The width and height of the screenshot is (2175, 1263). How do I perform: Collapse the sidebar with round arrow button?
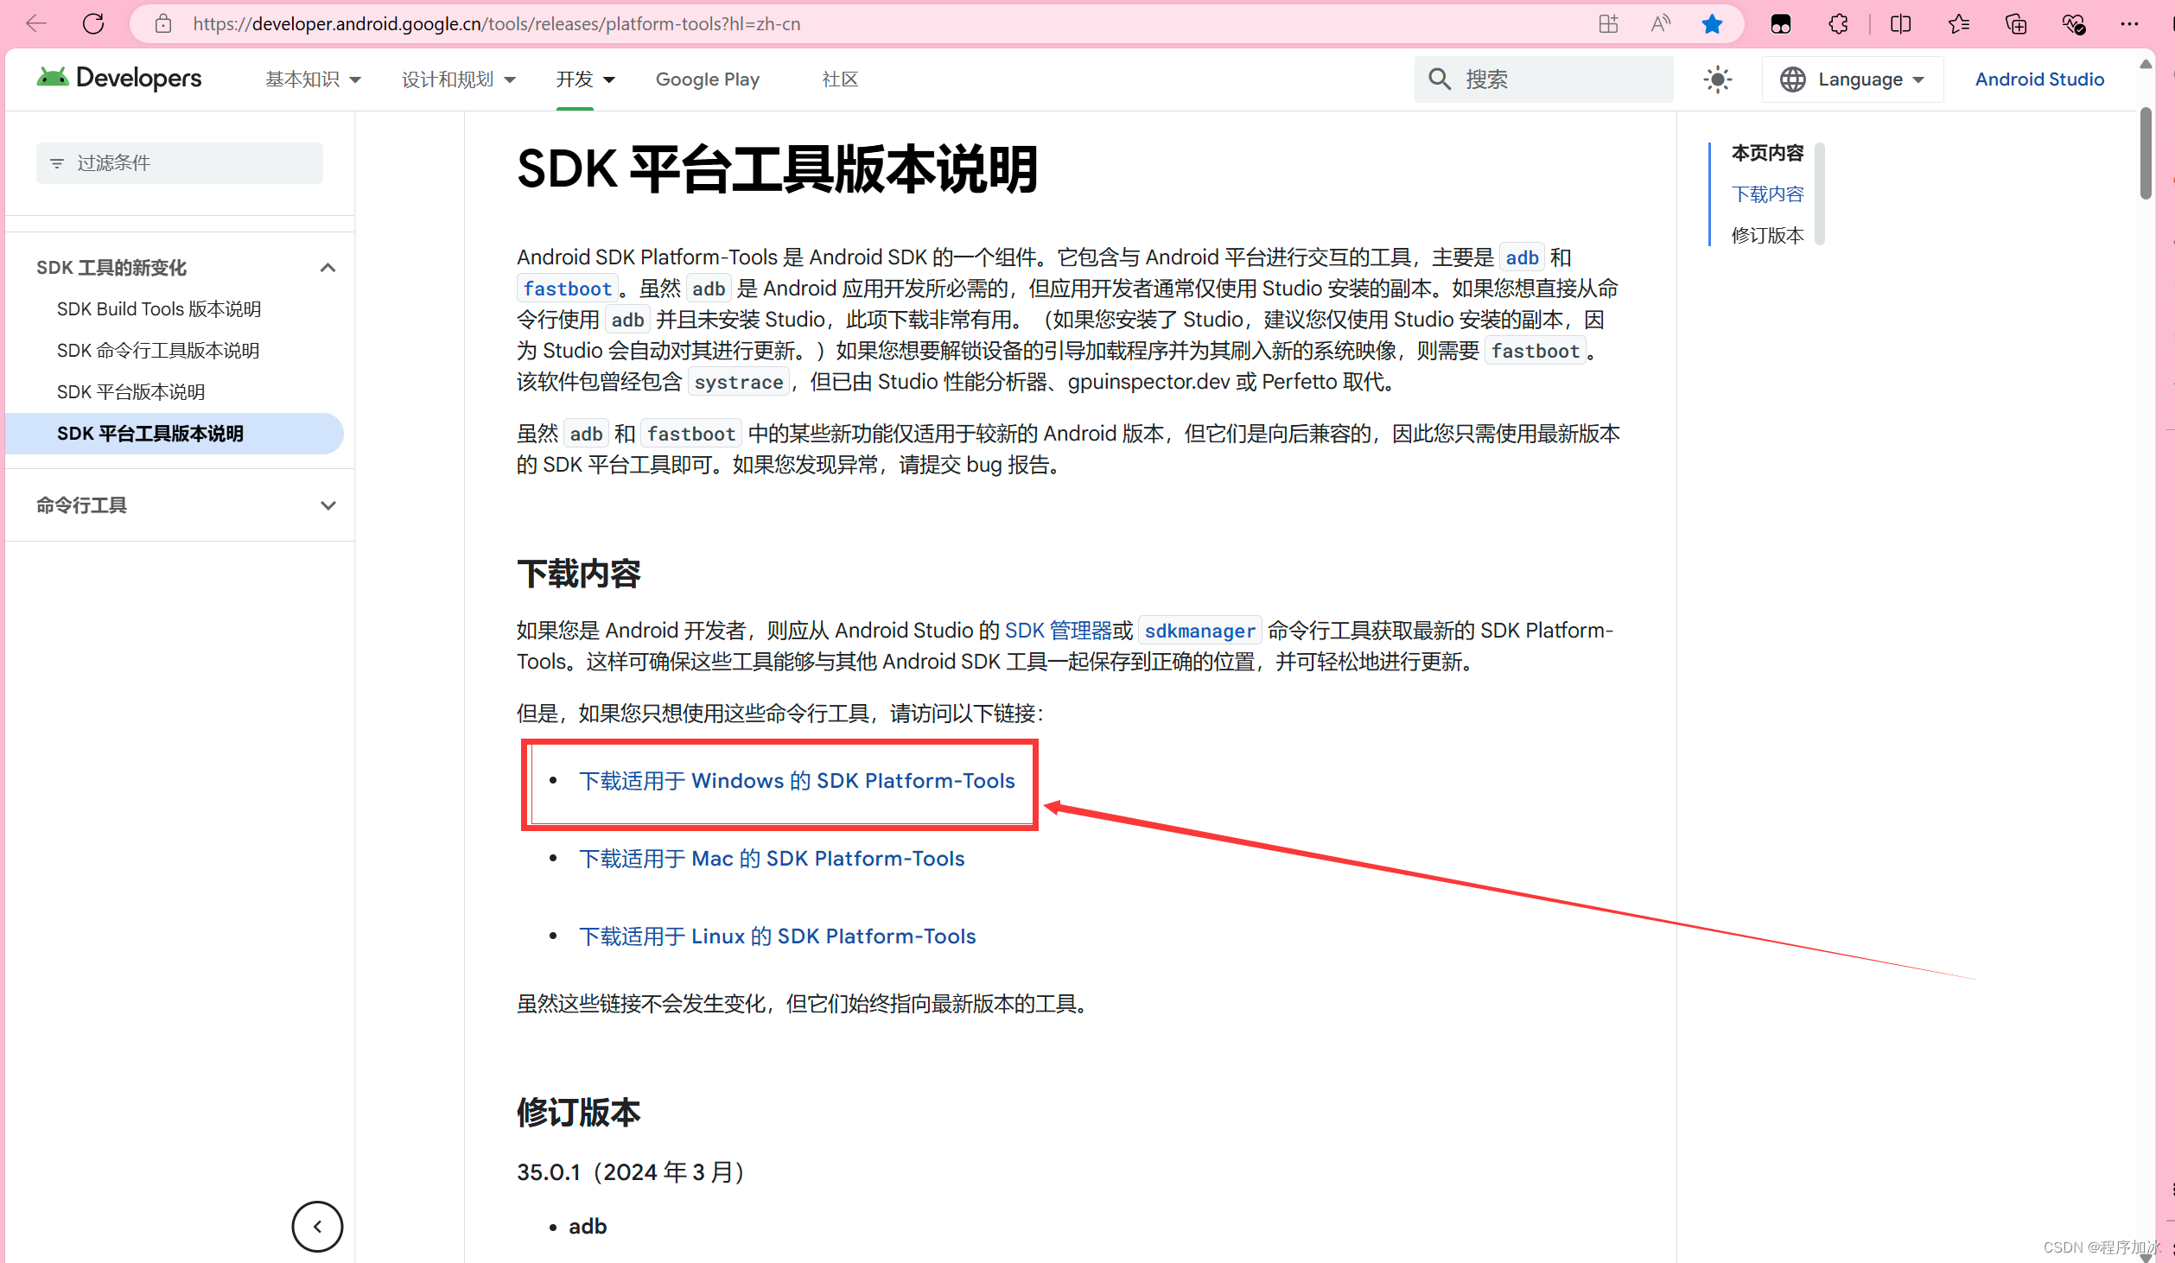coord(317,1226)
